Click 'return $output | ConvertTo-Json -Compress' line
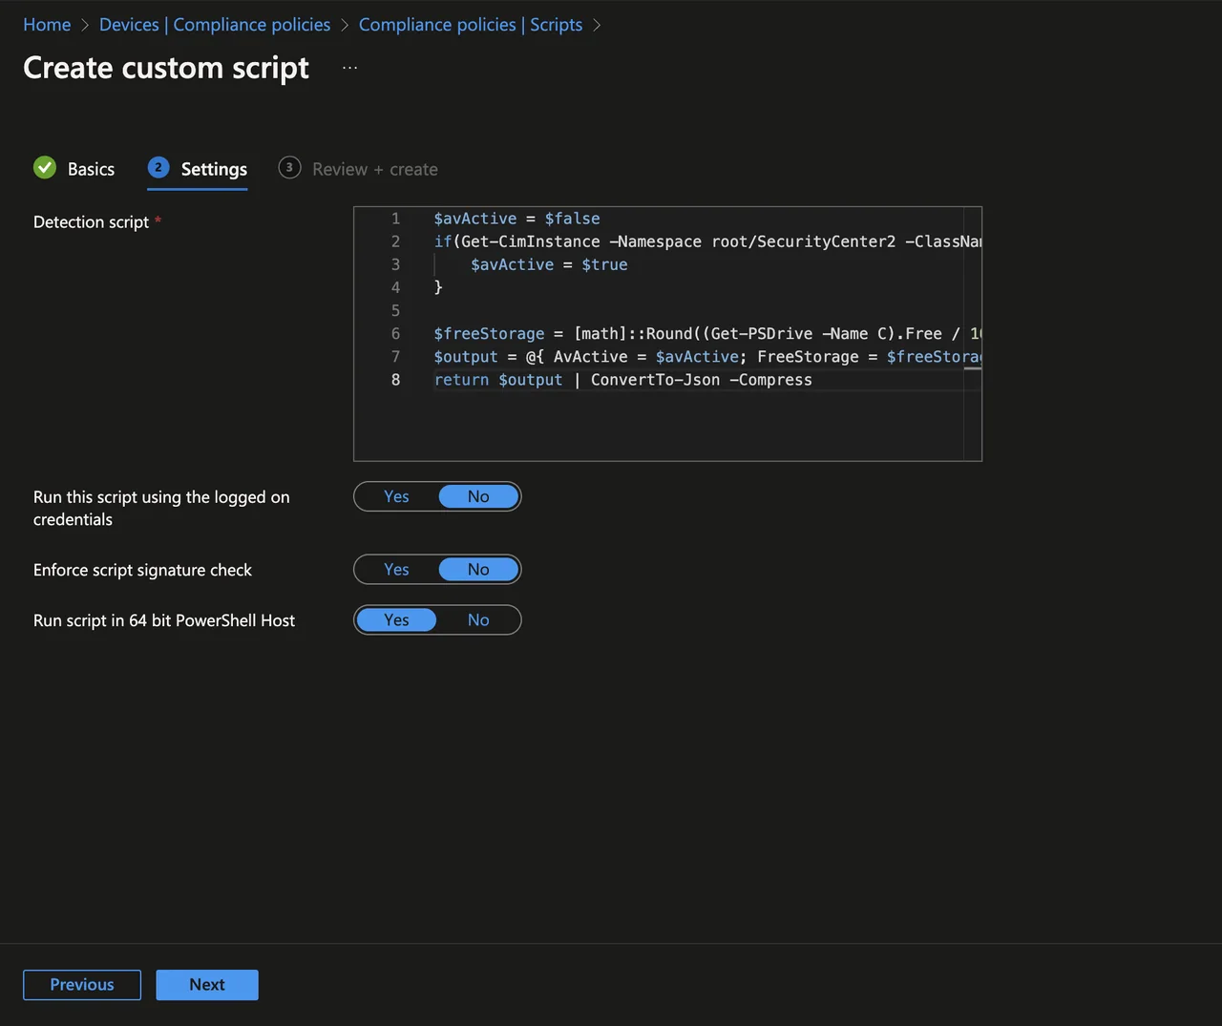1222x1026 pixels. [622, 380]
